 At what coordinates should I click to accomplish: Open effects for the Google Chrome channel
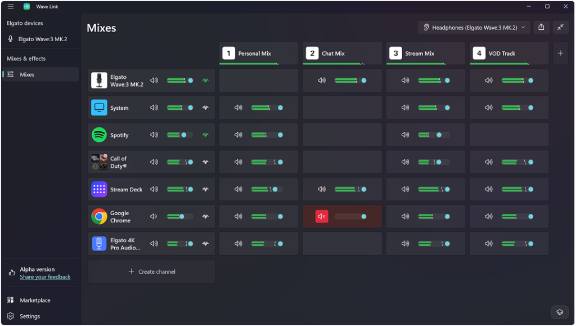click(205, 216)
